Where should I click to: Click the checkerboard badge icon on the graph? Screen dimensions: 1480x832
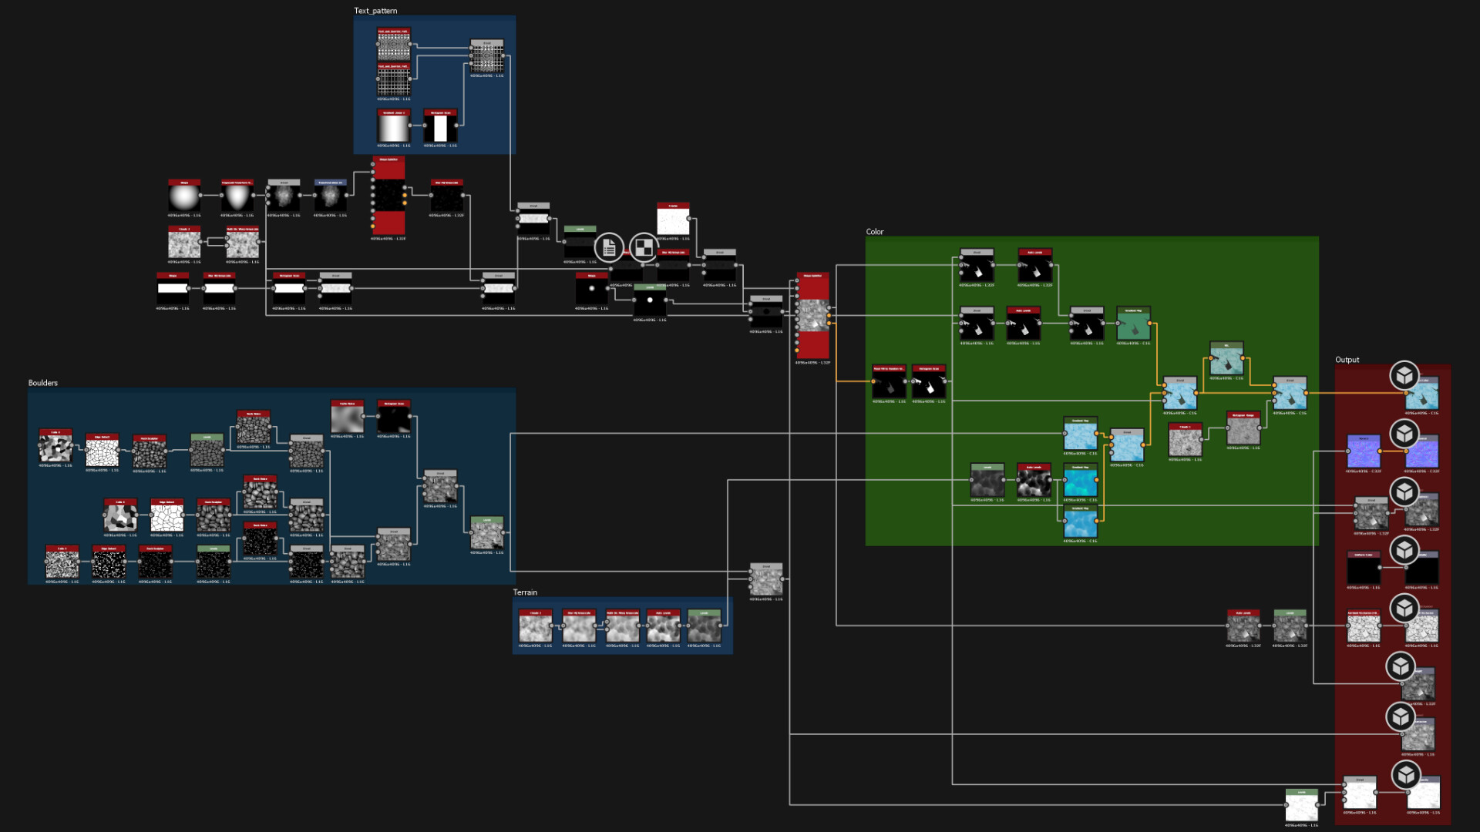(643, 248)
